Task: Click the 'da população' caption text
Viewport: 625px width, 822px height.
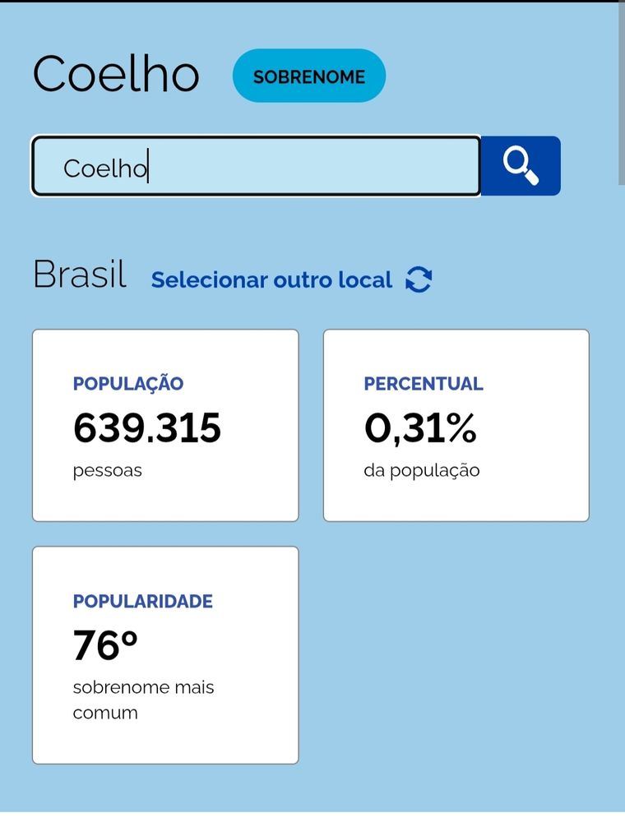Action: coord(422,471)
